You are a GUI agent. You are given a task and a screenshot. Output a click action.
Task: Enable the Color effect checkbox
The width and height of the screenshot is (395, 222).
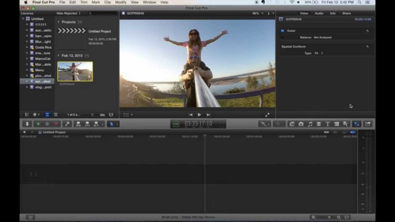[282, 31]
